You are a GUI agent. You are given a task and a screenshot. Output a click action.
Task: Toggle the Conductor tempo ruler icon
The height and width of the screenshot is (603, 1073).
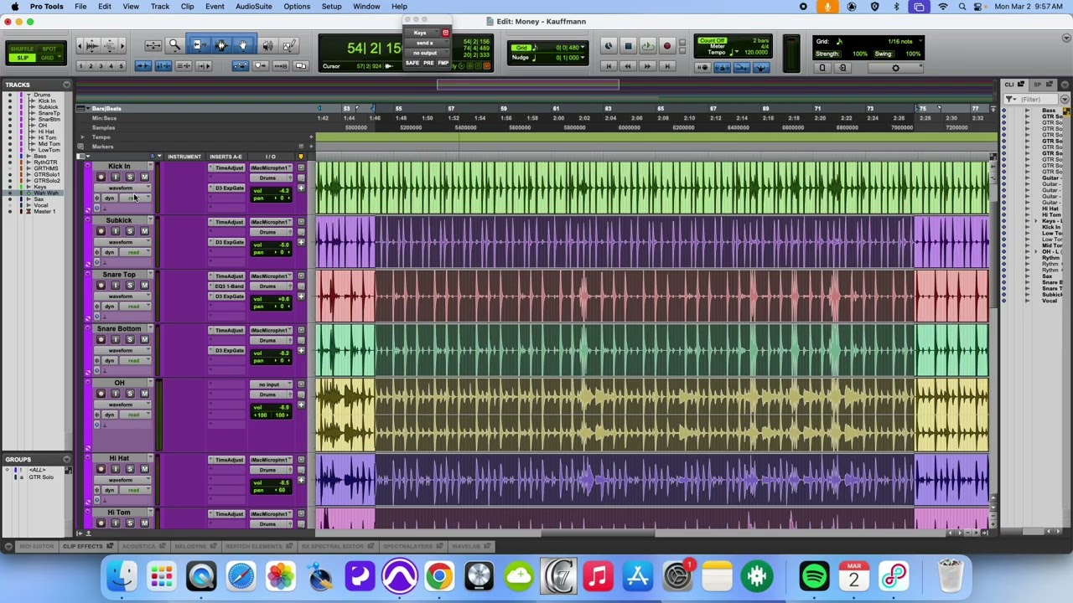[x=761, y=67]
